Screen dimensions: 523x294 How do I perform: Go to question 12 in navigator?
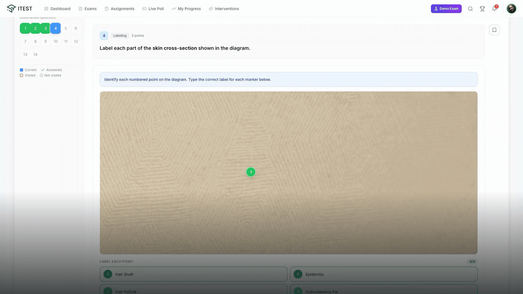[x=76, y=41]
